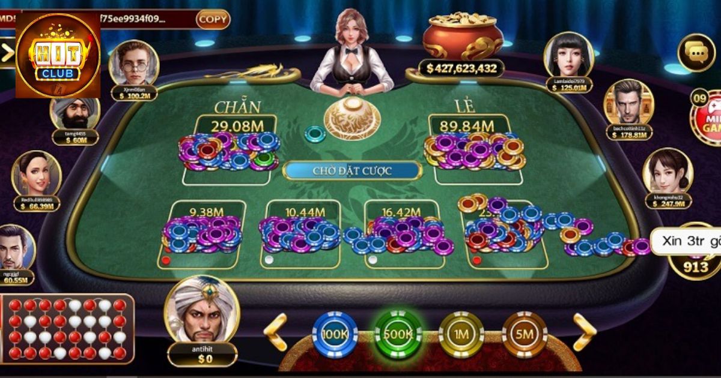Choose the yellow 1M chip
The width and height of the screenshot is (721, 378).
coord(461,335)
